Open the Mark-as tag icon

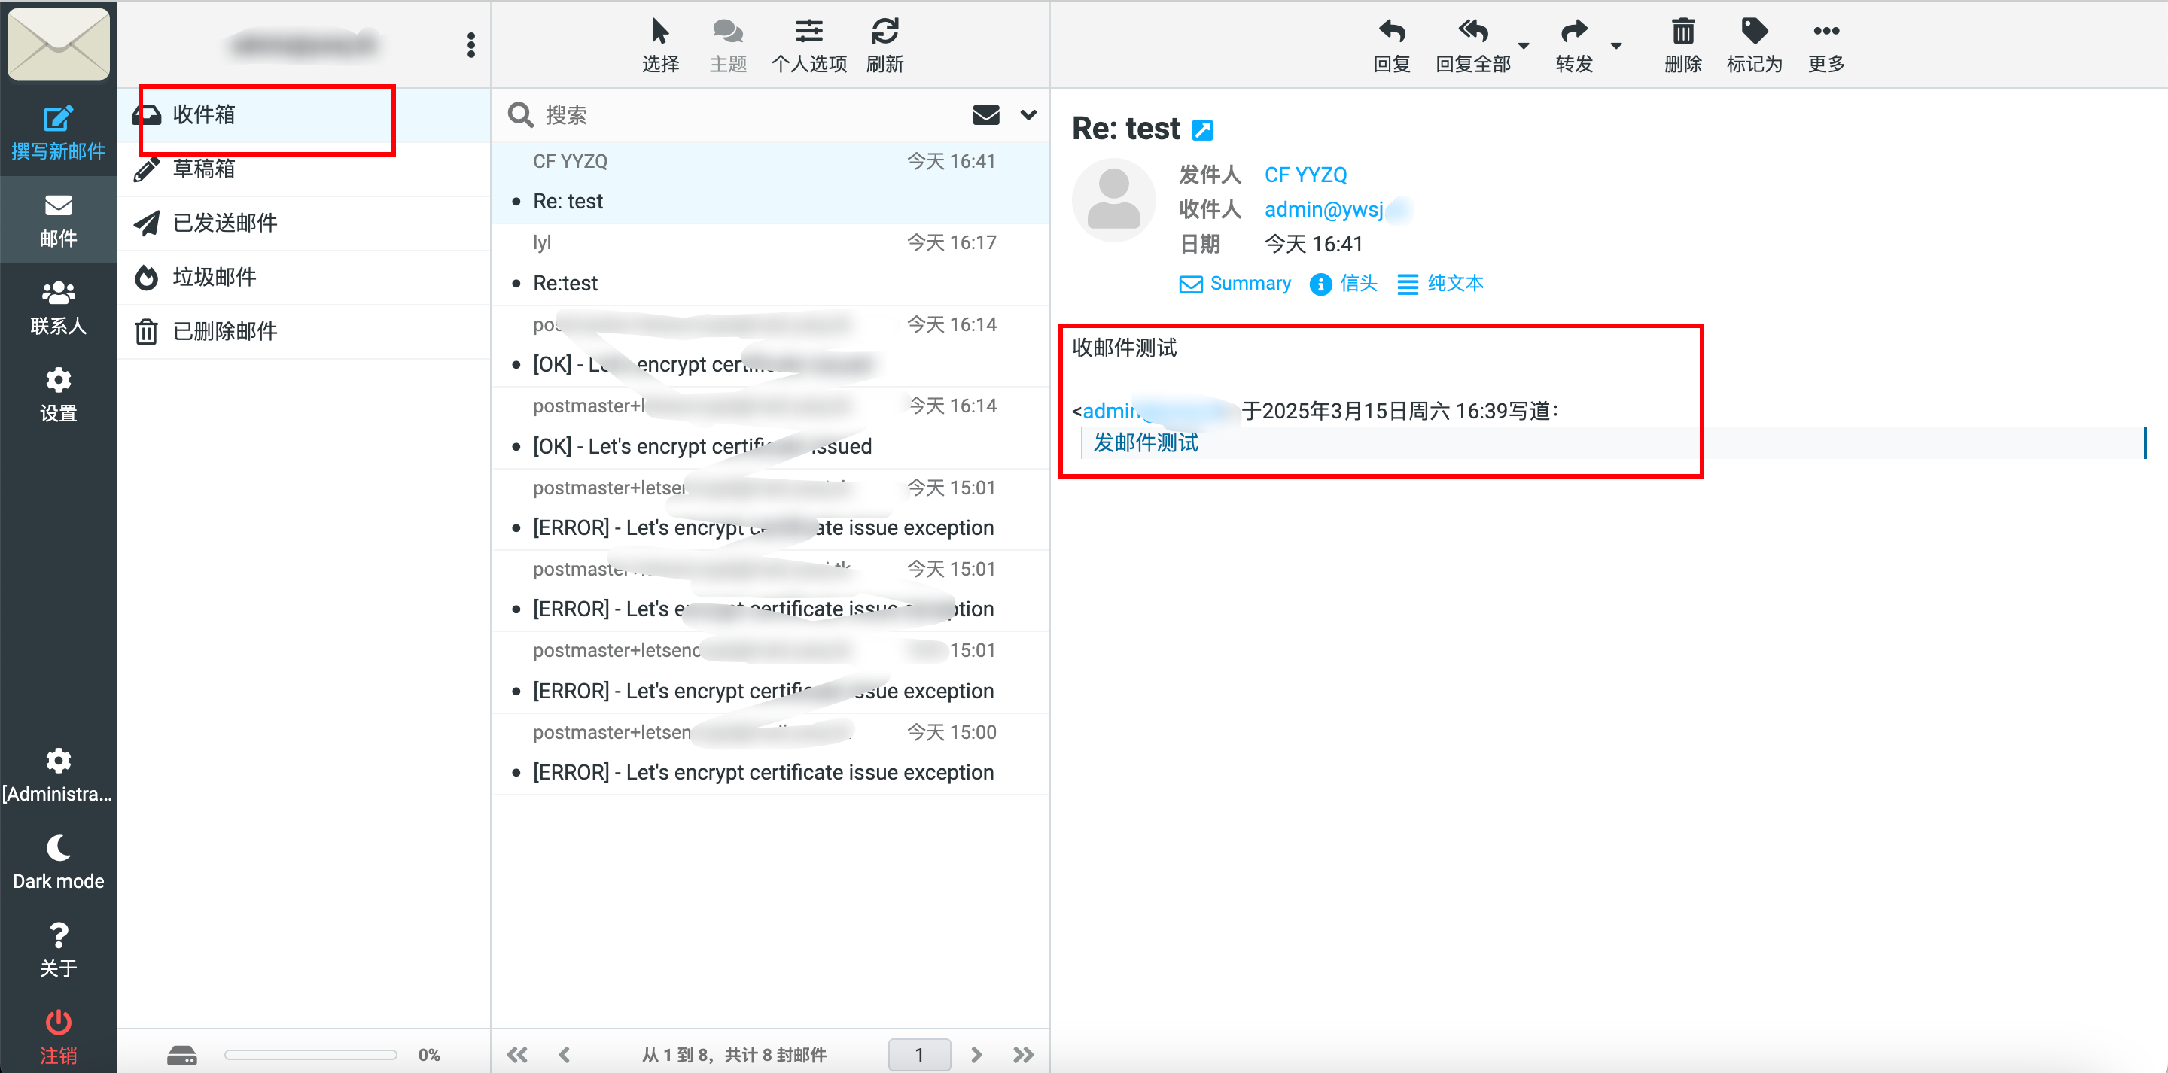point(1754,32)
